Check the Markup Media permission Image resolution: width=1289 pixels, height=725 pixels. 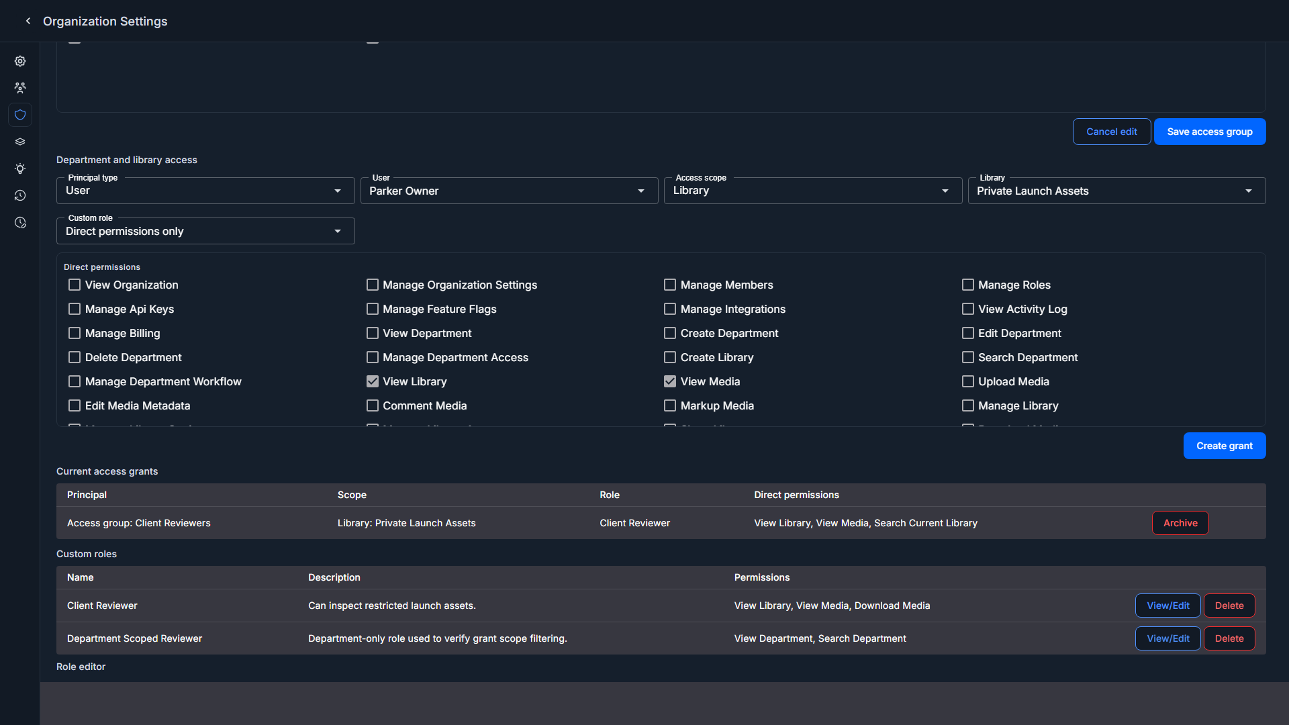tap(670, 405)
